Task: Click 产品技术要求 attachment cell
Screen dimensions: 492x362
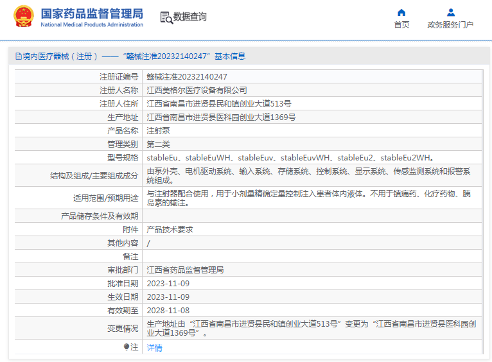Action: point(312,229)
